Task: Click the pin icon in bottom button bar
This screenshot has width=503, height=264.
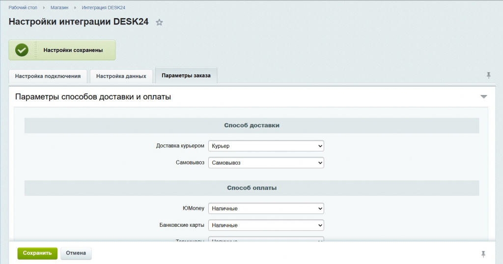Action: click(483, 254)
